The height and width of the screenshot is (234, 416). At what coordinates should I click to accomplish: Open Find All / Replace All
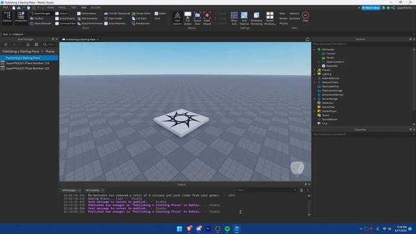[117, 13]
